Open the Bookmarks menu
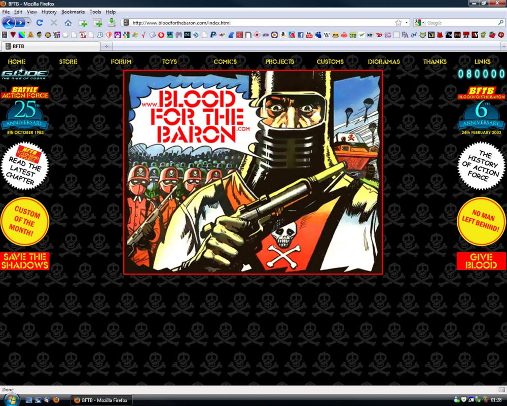Viewport: 507px width, 406px height. [73, 12]
